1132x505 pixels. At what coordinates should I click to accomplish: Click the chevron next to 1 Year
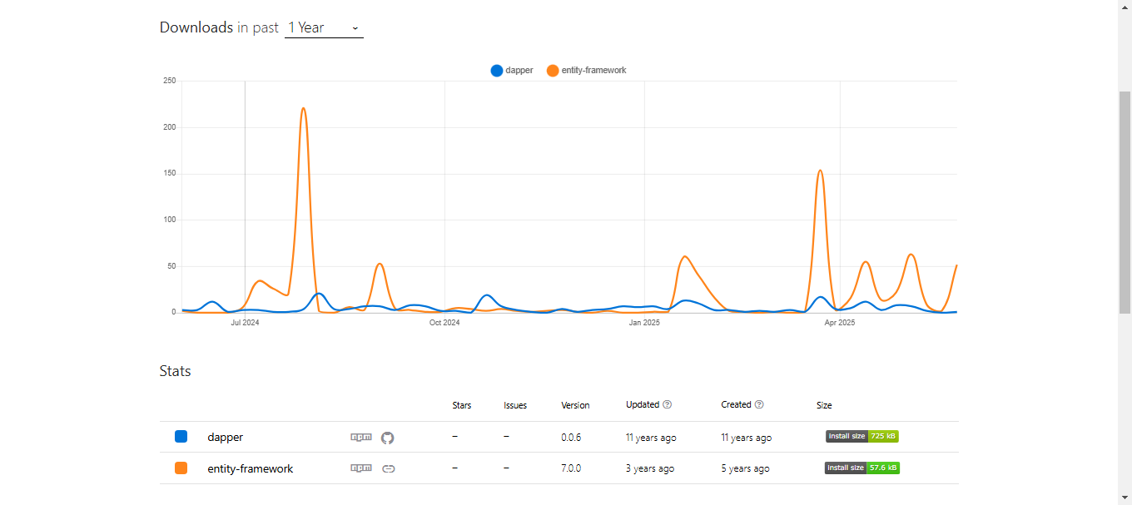click(x=355, y=28)
